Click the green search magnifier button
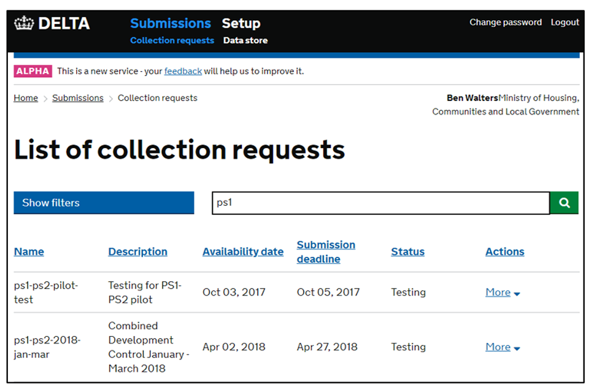 coord(564,203)
